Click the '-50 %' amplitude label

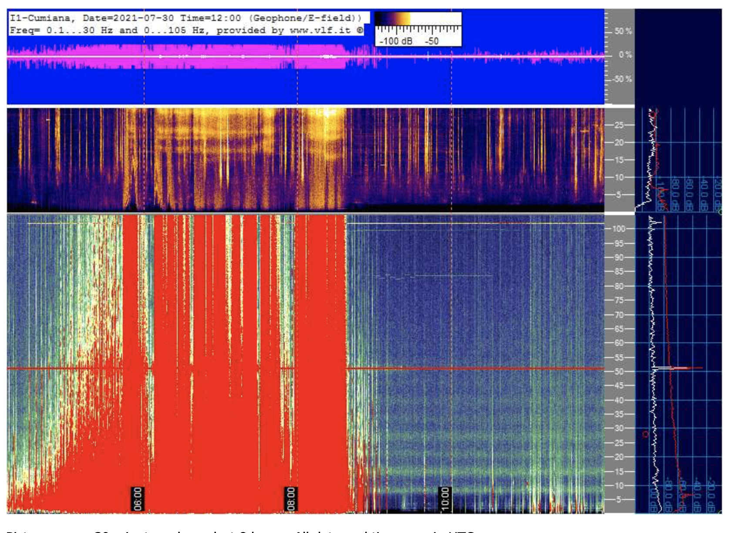click(622, 79)
